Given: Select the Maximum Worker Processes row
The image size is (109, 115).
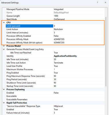Looking at the screenshot, I should coord(55,69).
